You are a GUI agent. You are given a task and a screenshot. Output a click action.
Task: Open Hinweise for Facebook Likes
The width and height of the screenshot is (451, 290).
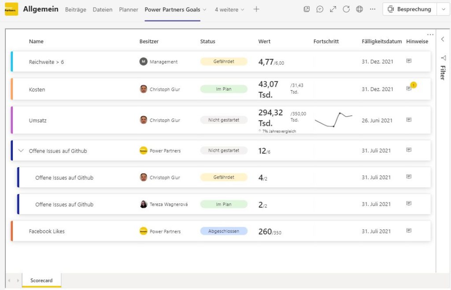(409, 230)
